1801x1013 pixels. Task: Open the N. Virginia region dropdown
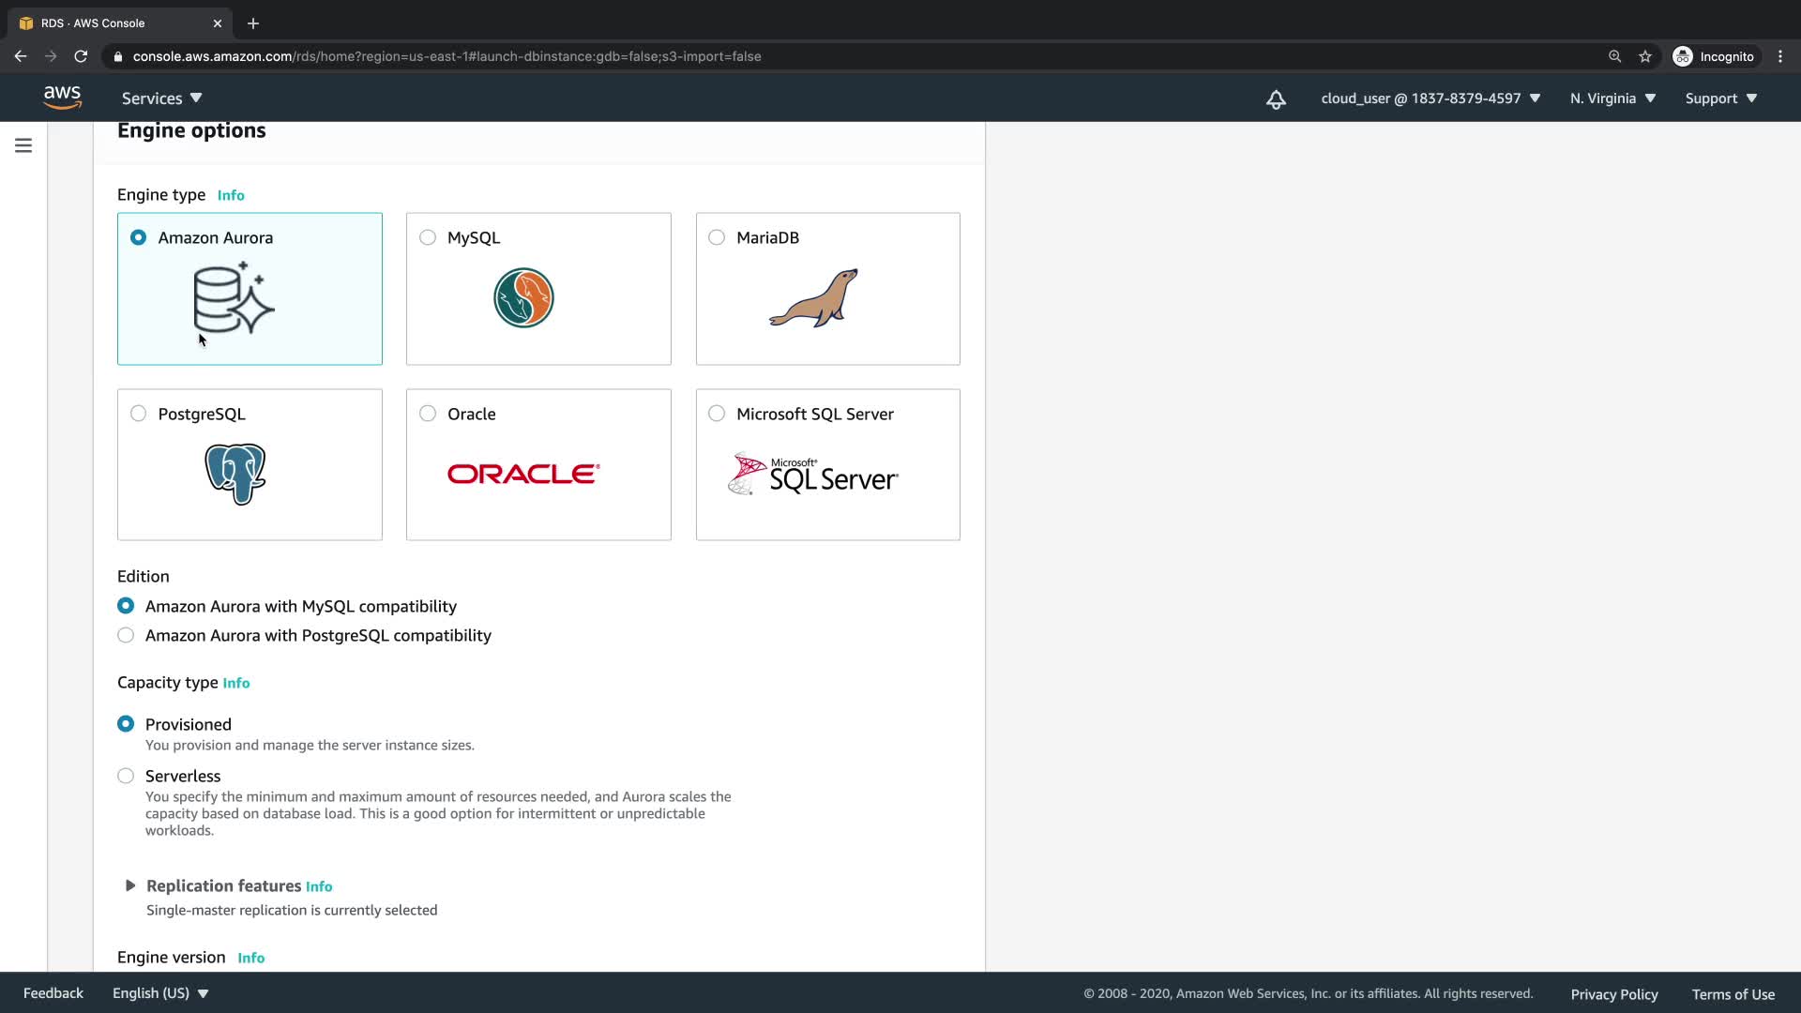click(x=1612, y=98)
